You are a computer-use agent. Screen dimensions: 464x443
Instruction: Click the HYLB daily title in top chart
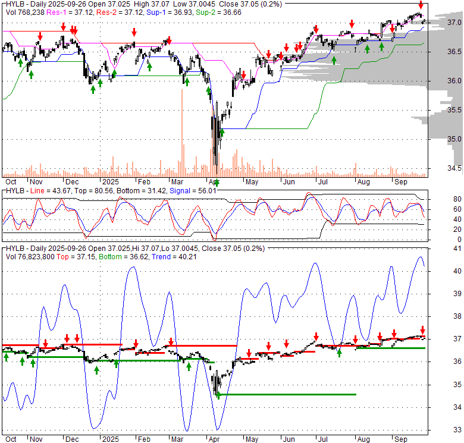point(144,4)
